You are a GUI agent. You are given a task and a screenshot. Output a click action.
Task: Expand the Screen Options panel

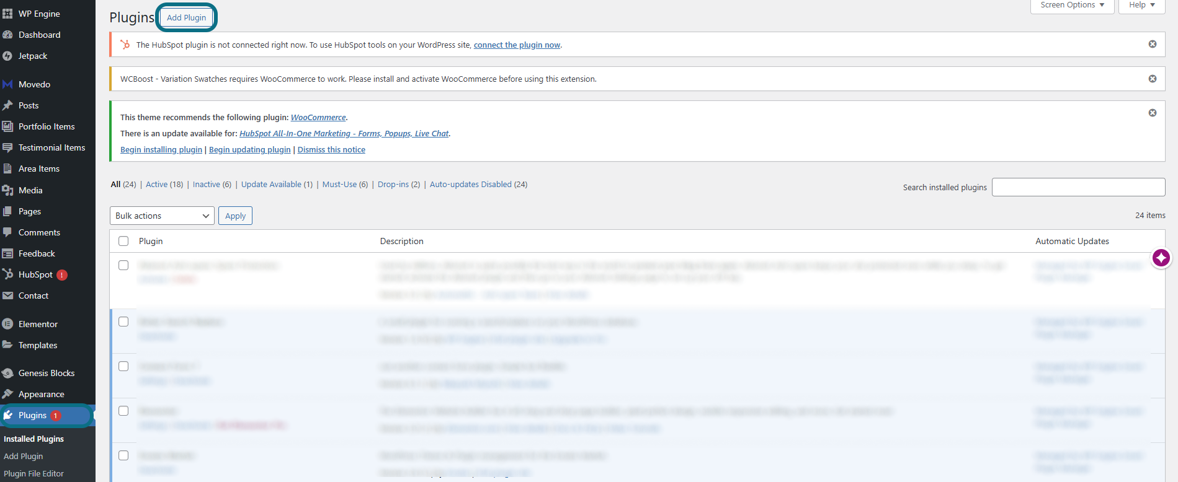1073,5
